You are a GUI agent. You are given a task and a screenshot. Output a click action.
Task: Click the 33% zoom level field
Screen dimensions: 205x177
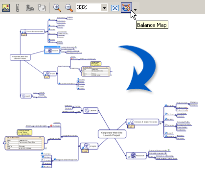pos(89,7)
